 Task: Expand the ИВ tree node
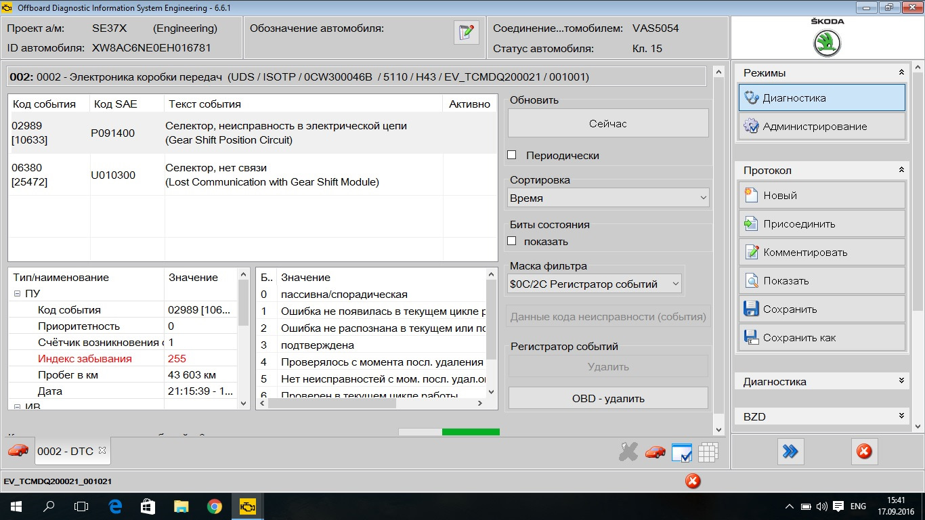[17, 406]
